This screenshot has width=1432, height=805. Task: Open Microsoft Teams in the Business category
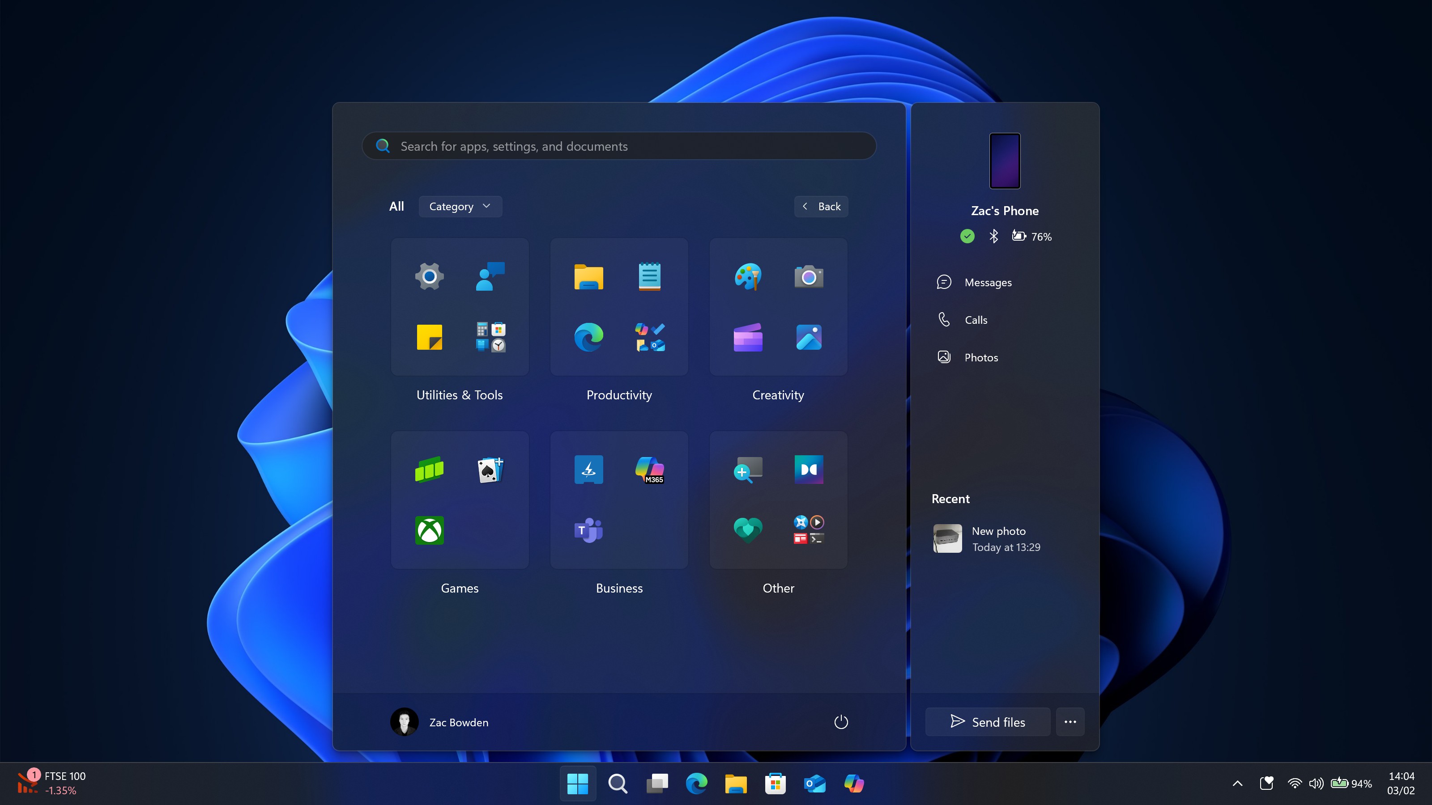(589, 530)
